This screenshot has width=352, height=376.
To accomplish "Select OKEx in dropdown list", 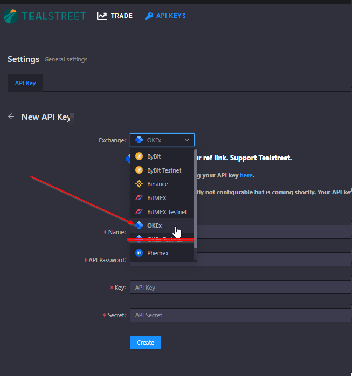I will (x=162, y=225).
